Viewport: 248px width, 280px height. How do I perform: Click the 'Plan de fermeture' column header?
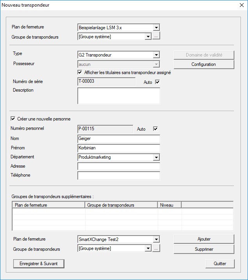(48, 205)
